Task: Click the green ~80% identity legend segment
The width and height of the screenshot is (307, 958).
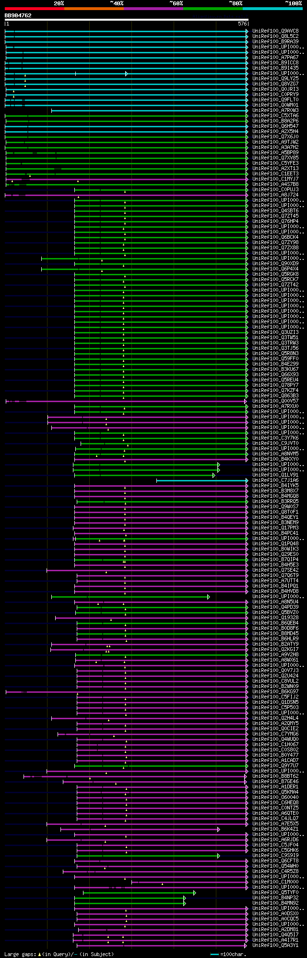Action: (213, 9)
